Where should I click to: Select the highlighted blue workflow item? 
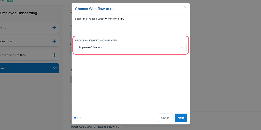(x=25, y=68)
